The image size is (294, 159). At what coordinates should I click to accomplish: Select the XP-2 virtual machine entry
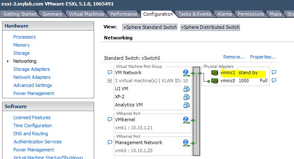coord(120,97)
